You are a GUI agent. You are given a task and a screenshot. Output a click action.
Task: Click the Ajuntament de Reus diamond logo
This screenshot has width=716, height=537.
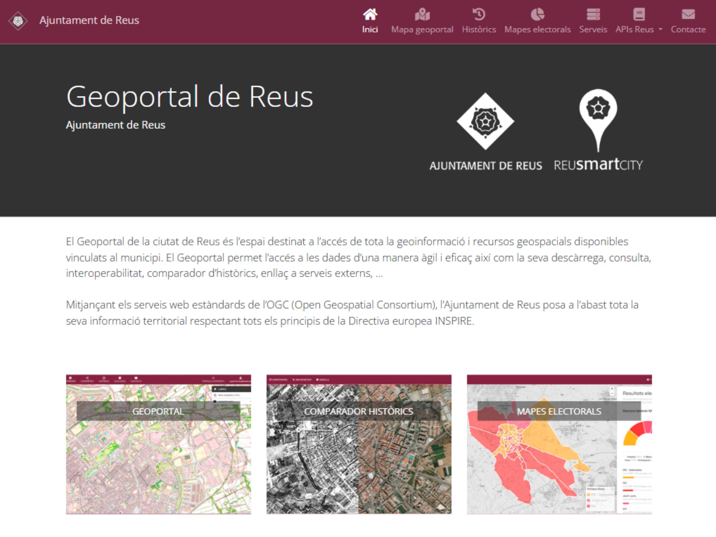click(485, 122)
